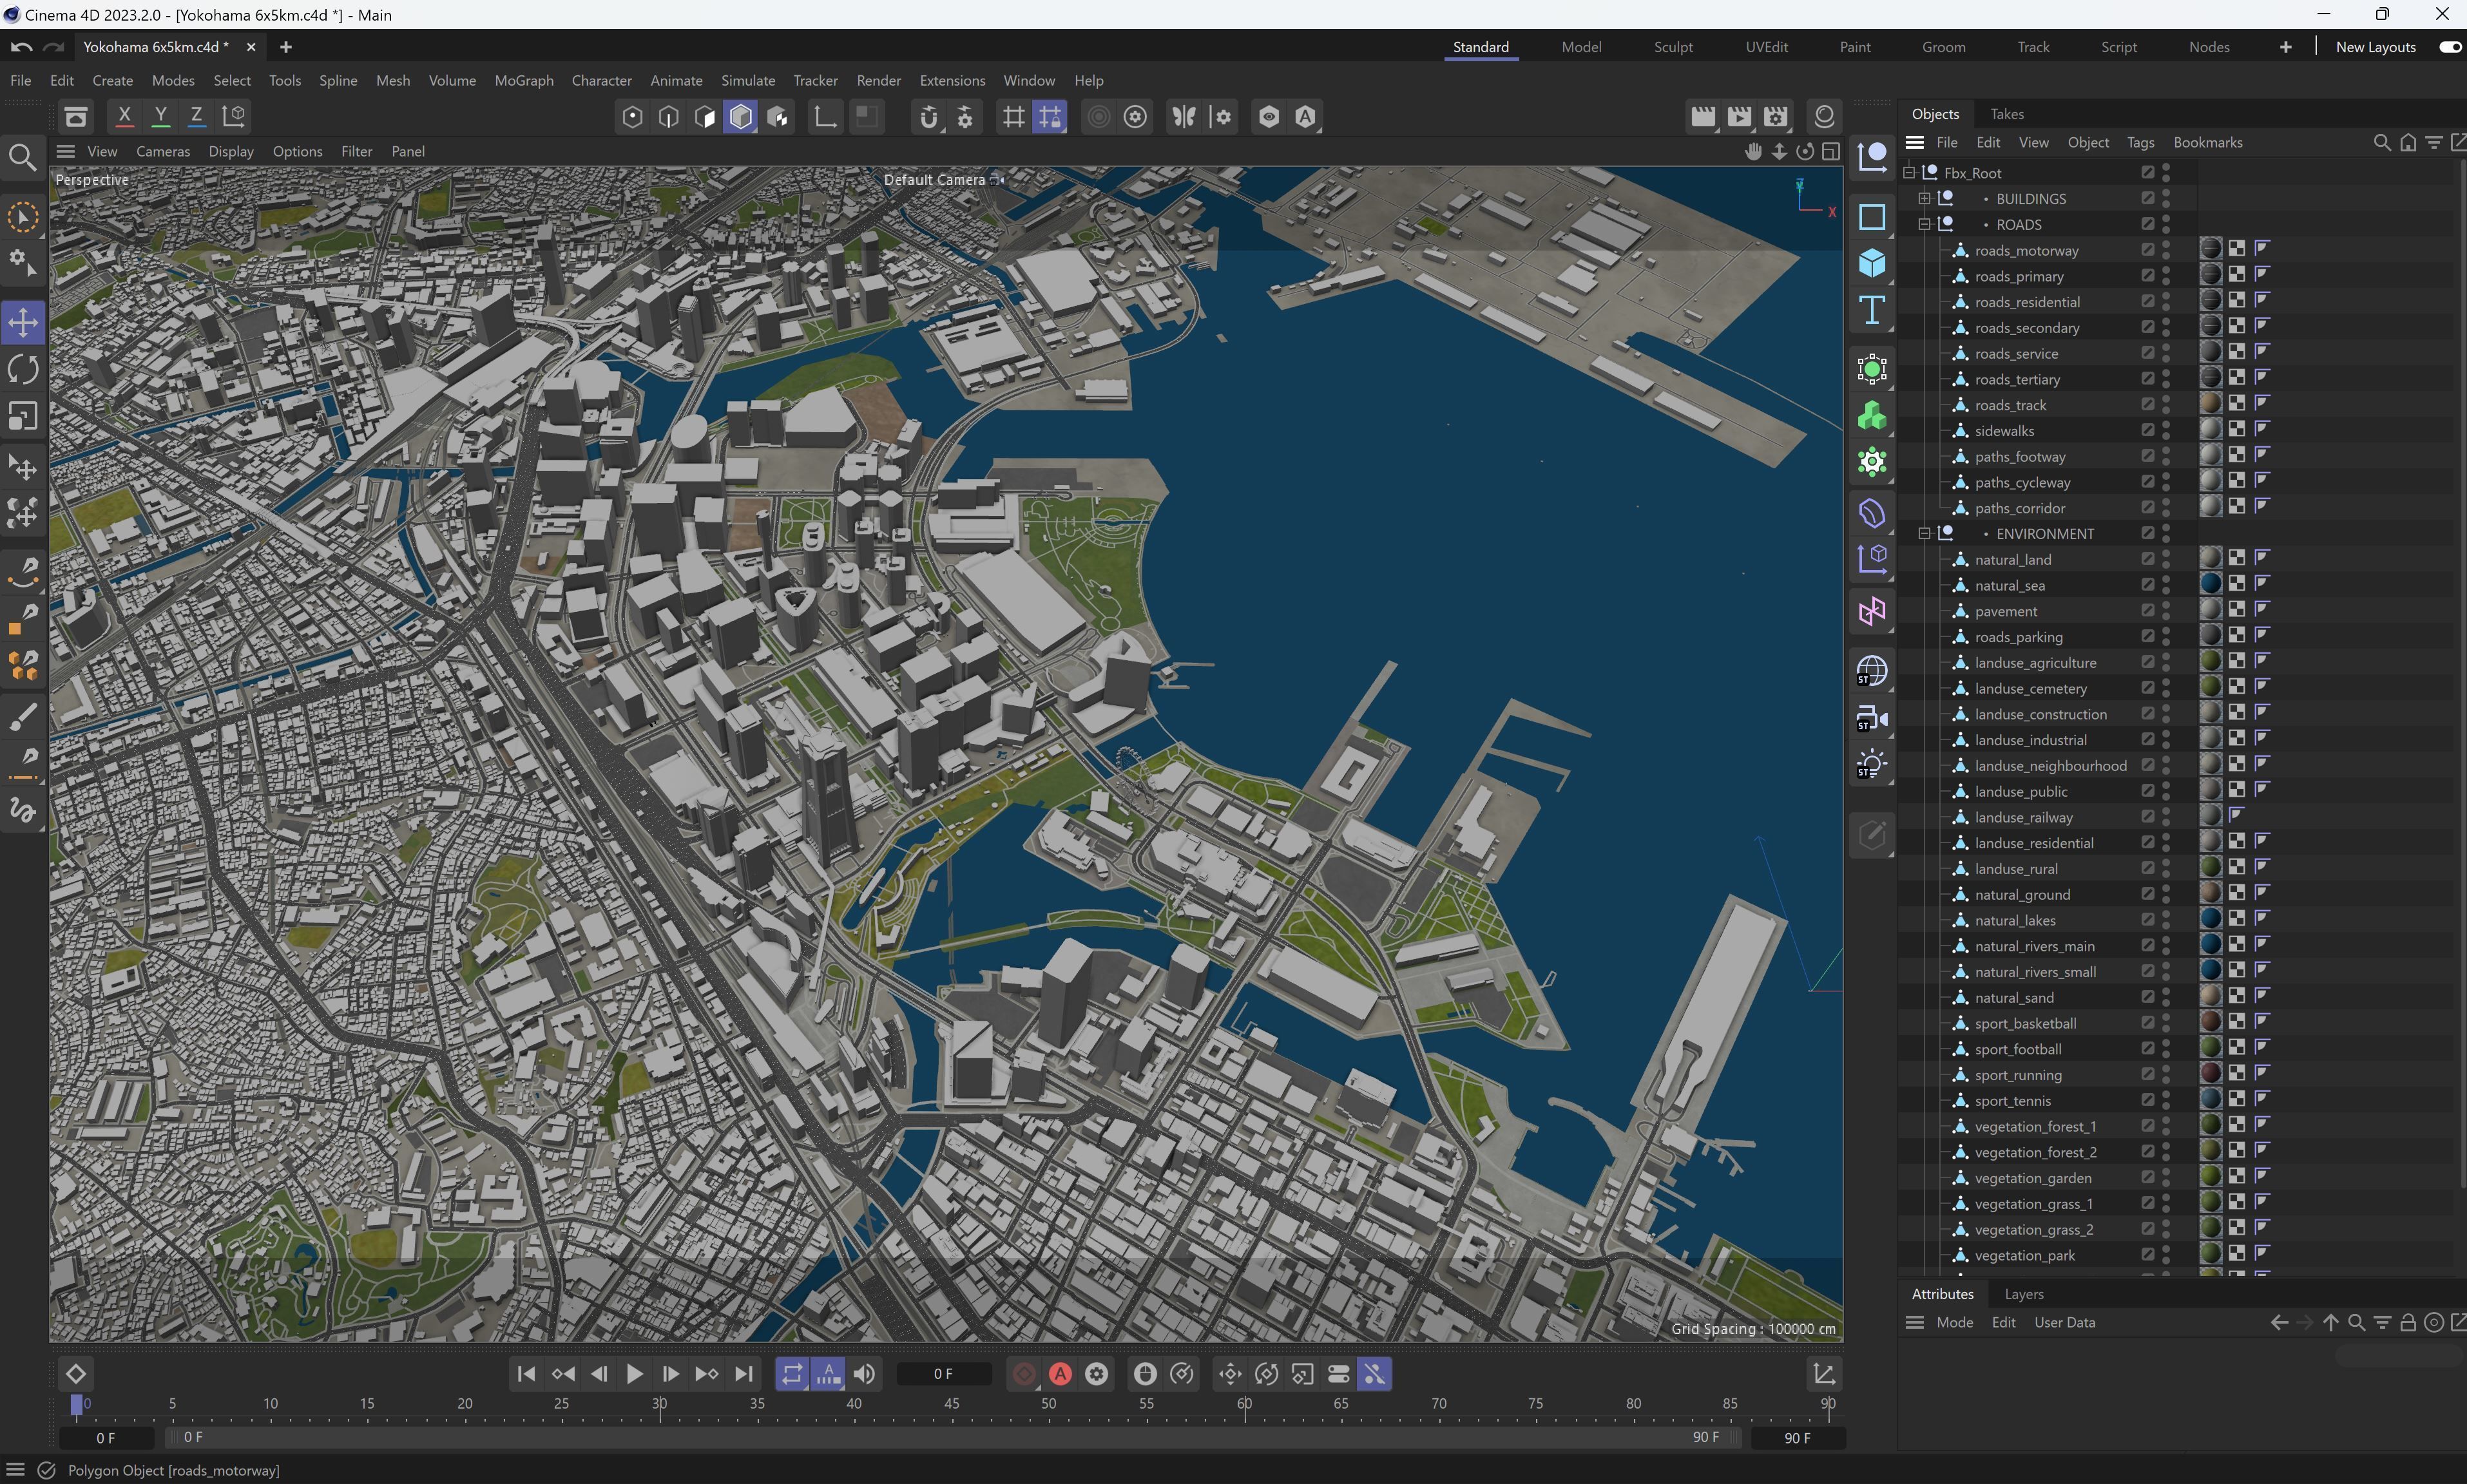
Task: Add a Cube primitive object
Action: coord(1872,263)
